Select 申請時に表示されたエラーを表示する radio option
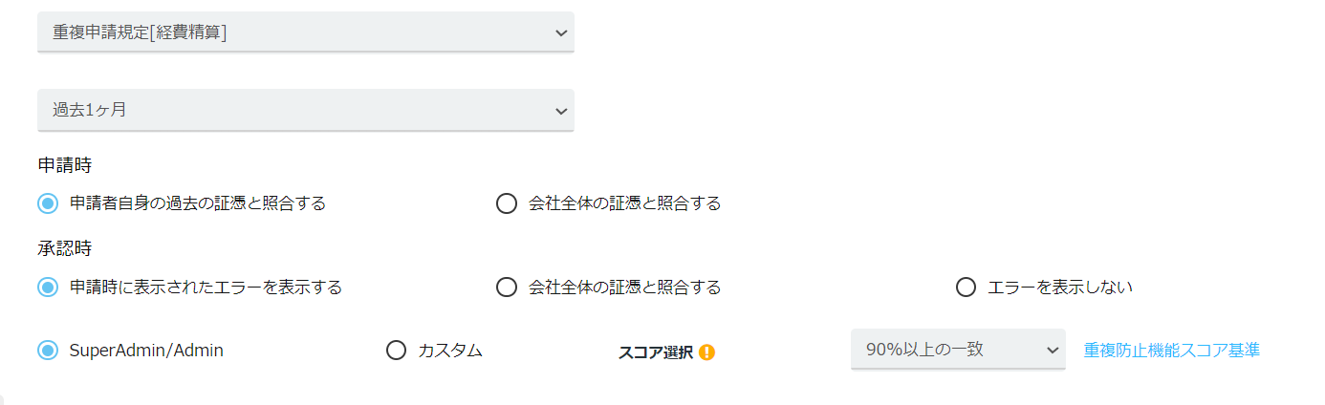Viewport: 1325px width, 405px height. (48, 287)
